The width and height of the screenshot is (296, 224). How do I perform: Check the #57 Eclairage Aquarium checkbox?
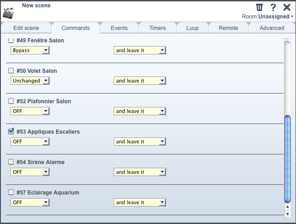pyautogui.click(x=11, y=192)
